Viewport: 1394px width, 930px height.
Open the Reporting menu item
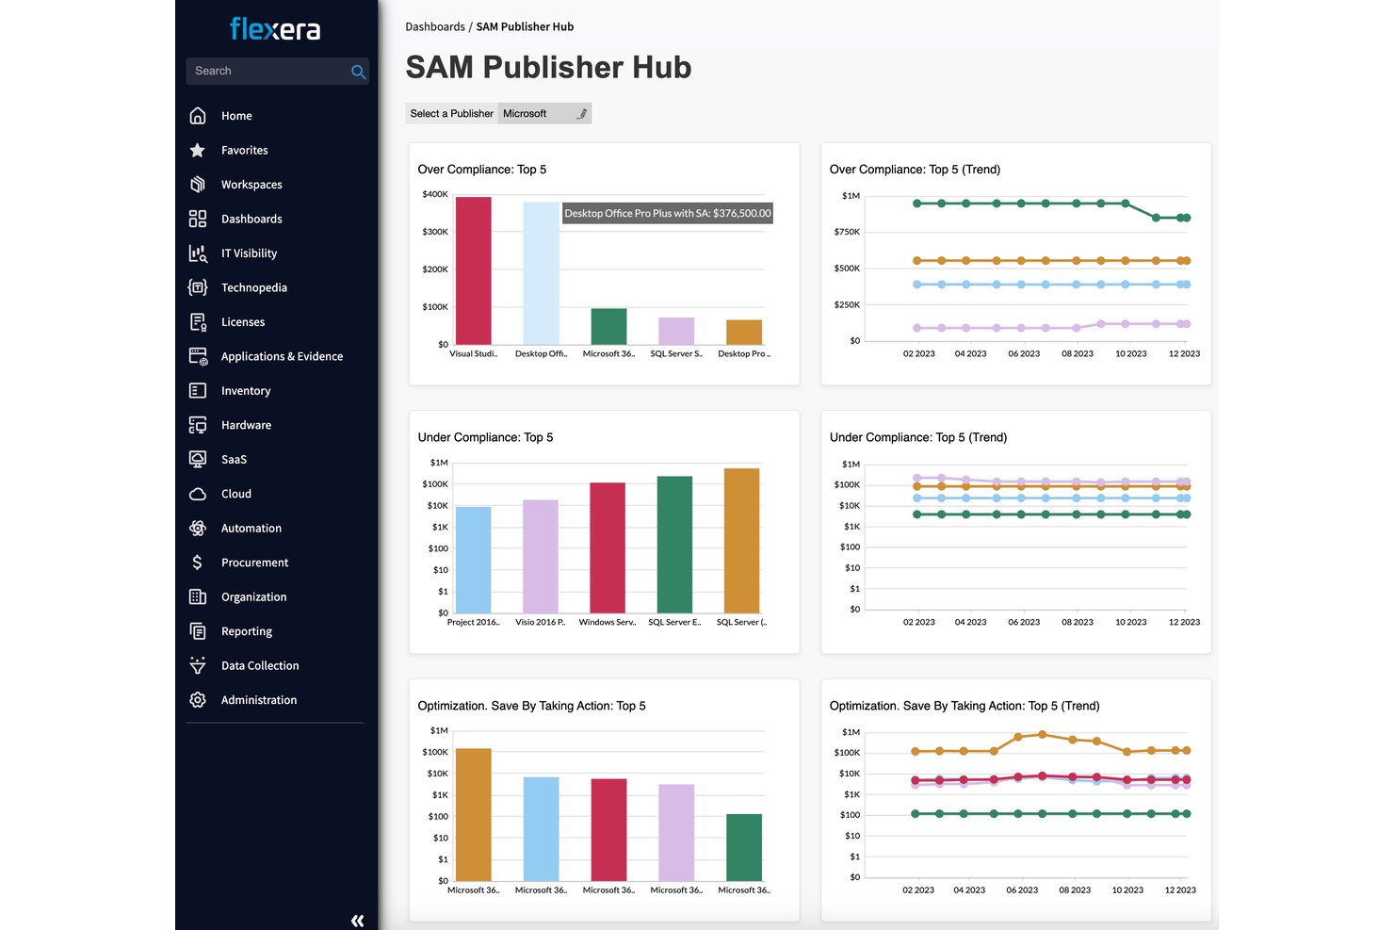click(x=247, y=631)
